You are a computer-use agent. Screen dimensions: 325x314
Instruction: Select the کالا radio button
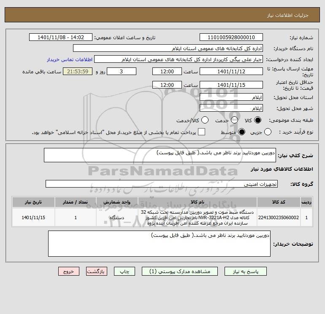point(257,120)
